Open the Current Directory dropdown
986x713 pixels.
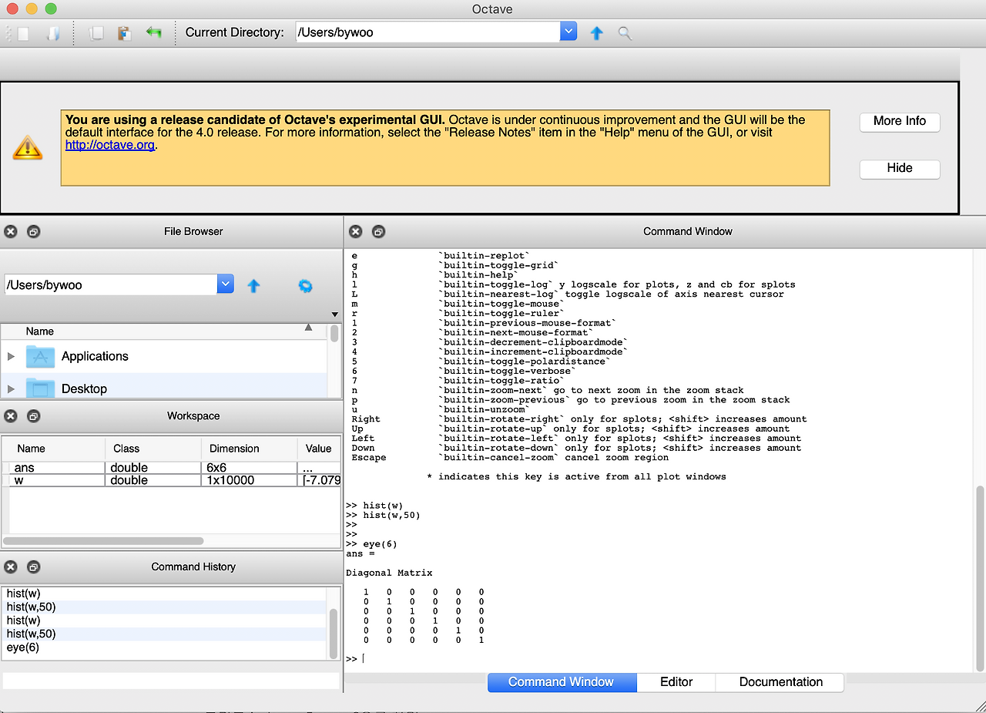(x=568, y=31)
